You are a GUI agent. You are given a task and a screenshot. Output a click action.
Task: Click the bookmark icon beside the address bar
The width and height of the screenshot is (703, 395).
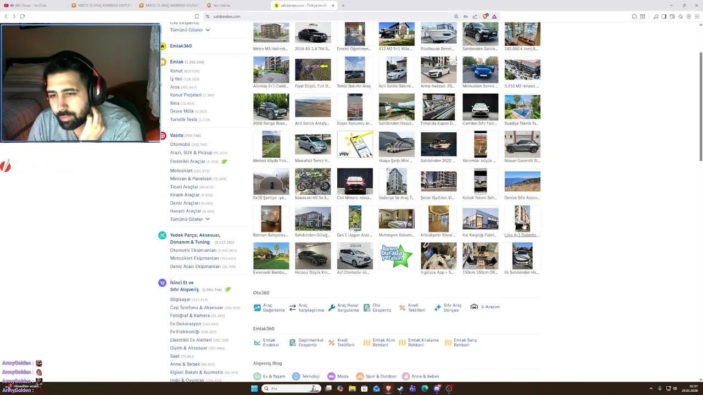click(197, 16)
